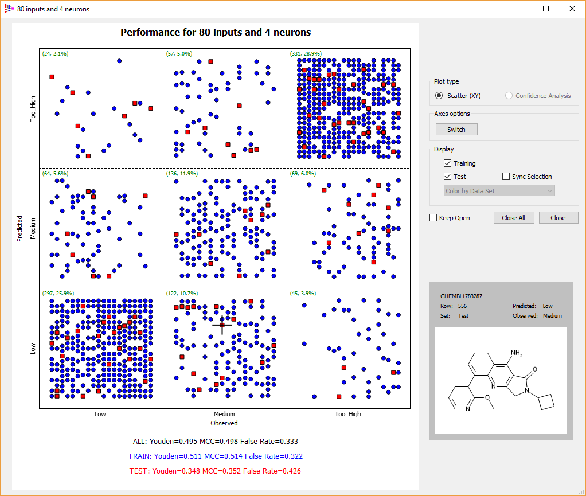Click the ALL Youden=0.495 statistics line
The height and width of the screenshot is (496, 586).
pyautogui.click(x=215, y=442)
